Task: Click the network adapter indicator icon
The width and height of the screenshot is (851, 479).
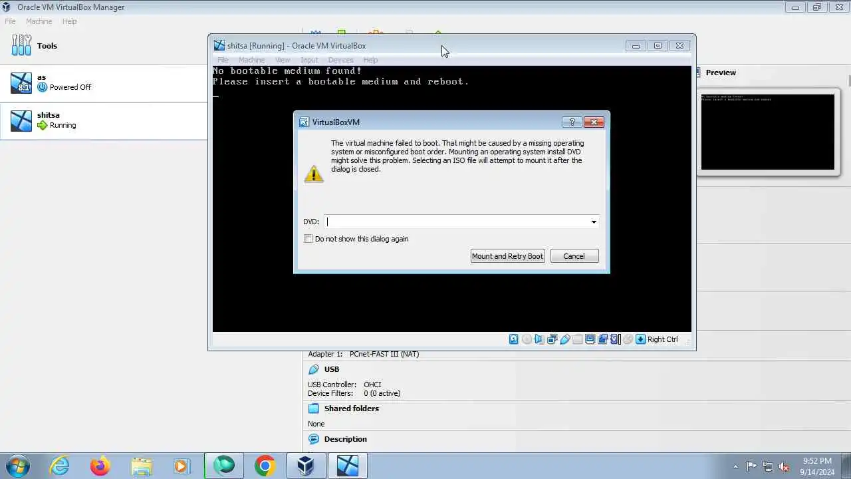Action: coord(552,339)
